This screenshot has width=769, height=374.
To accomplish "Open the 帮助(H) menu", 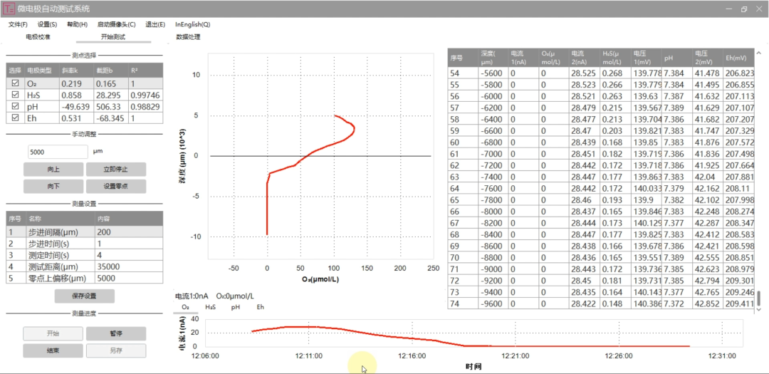I will (77, 24).
